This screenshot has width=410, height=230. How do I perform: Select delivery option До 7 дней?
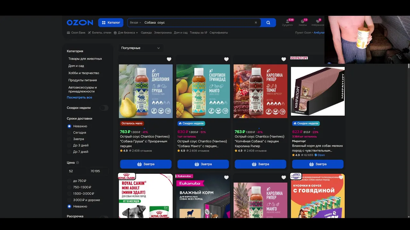click(x=78, y=152)
